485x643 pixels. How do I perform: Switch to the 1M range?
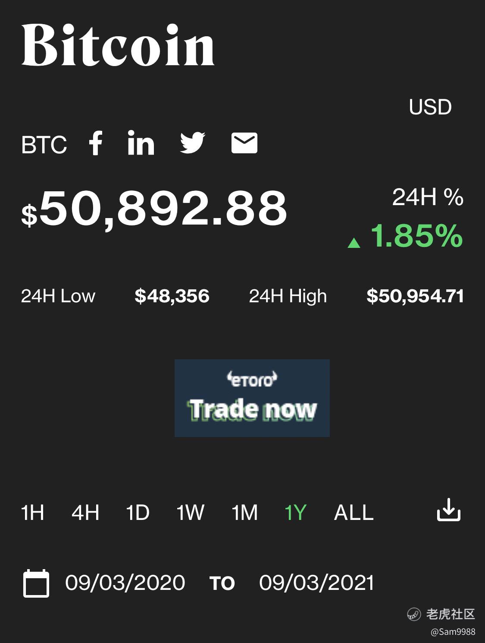pyautogui.click(x=244, y=513)
